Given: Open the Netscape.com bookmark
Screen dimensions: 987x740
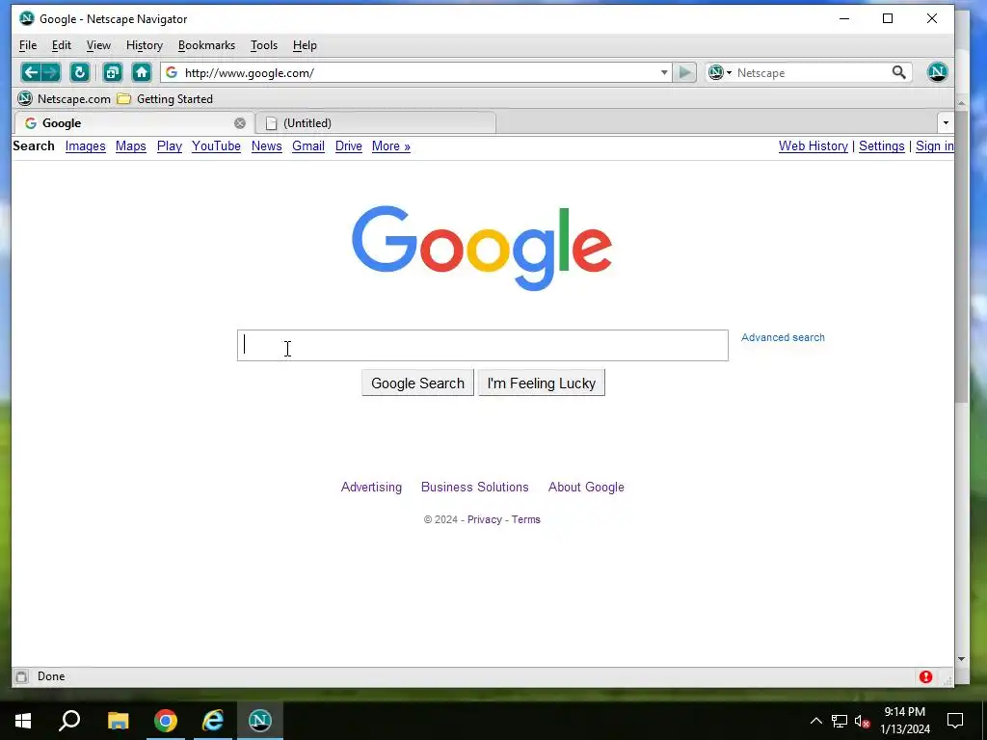Looking at the screenshot, I should click(64, 99).
